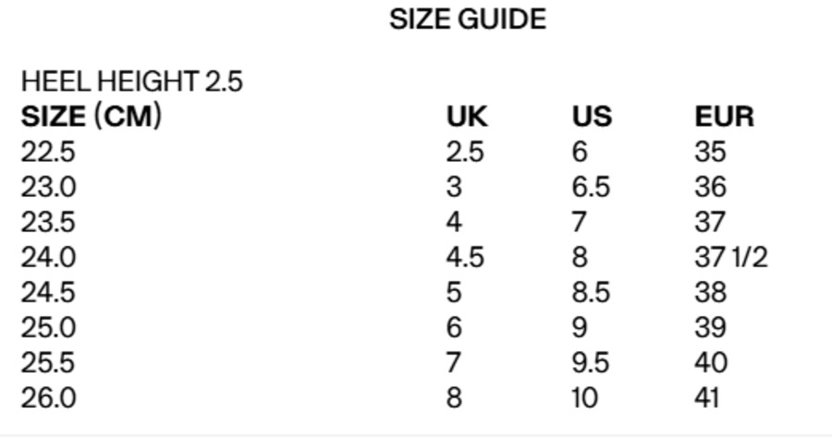832x441 pixels.
Task: Click US size 6.5 value
Action: coord(591,187)
